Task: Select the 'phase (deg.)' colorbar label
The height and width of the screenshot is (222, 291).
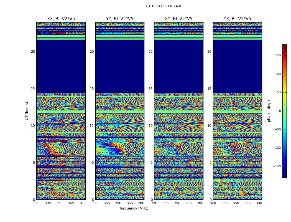Action: tap(269, 111)
